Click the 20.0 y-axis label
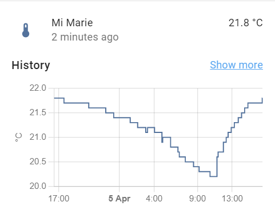The width and height of the screenshot is (275, 214). (x=38, y=186)
